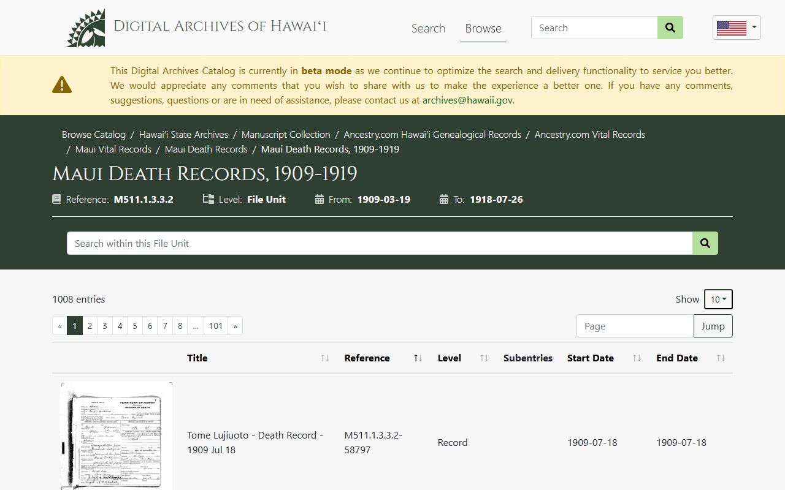Go to pagination page 4

click(120, 326)
